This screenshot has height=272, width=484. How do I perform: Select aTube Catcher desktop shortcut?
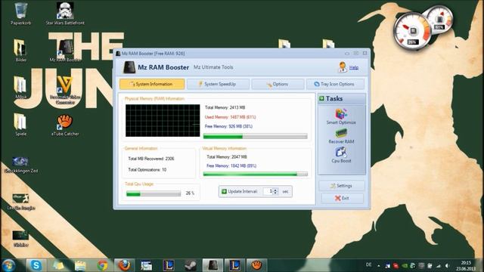tap(65, 125)
